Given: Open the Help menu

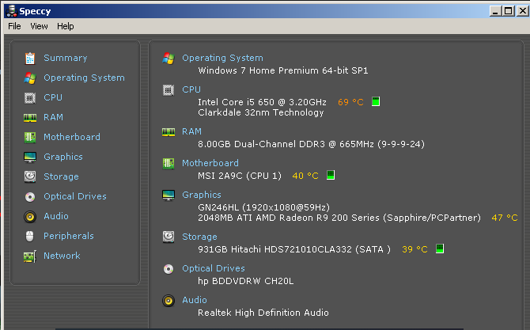Looking at the screenshot, I should click(65, 26).
